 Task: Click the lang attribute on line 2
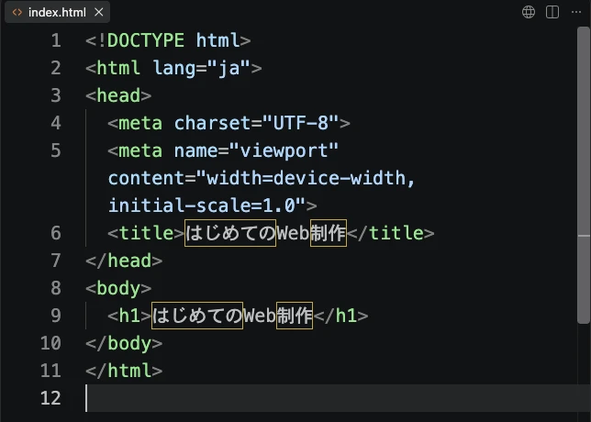pyautogui.click(x=174, y=68)
